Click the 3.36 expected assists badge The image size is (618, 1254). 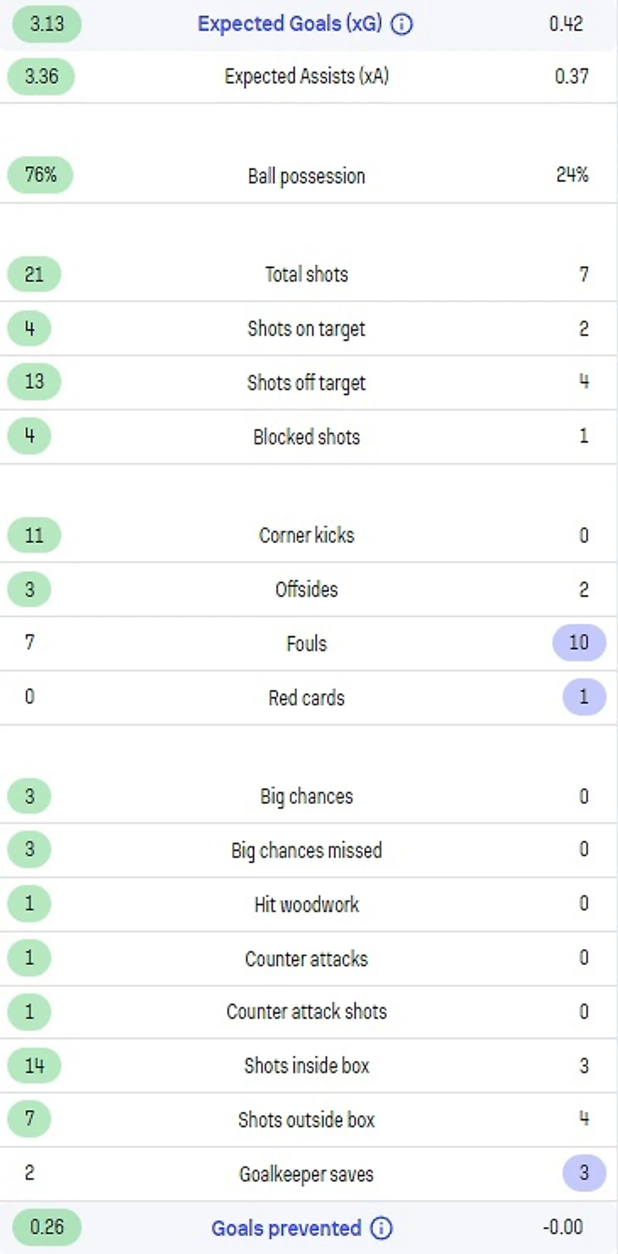tap(41, 77)
